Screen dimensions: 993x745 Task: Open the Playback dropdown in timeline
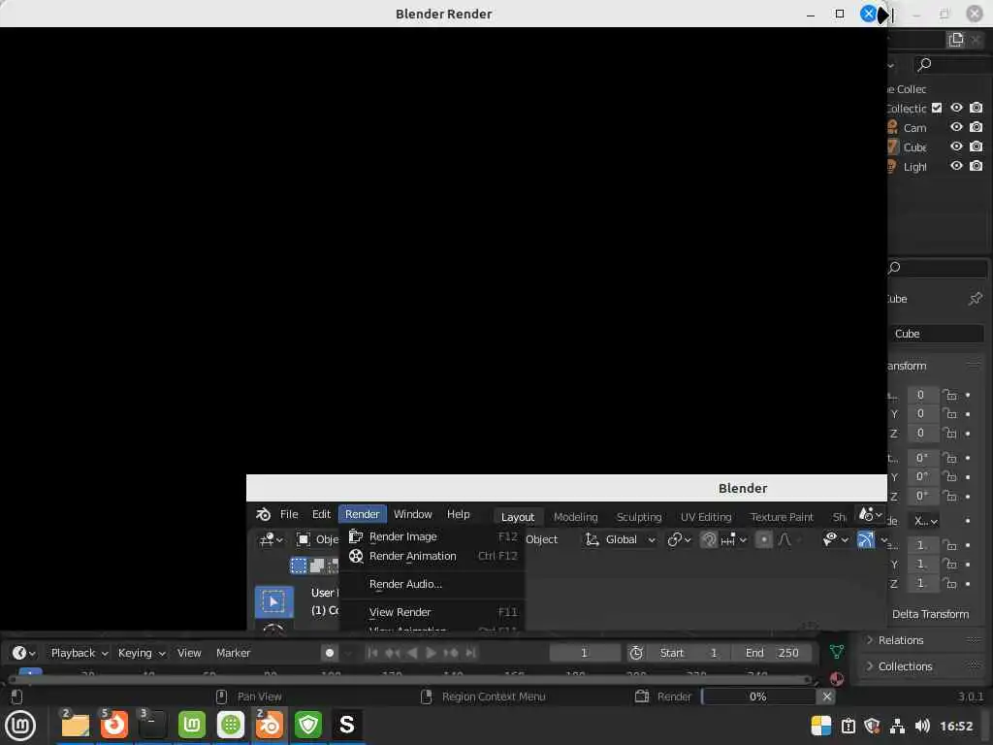click(x=80, y=653)
